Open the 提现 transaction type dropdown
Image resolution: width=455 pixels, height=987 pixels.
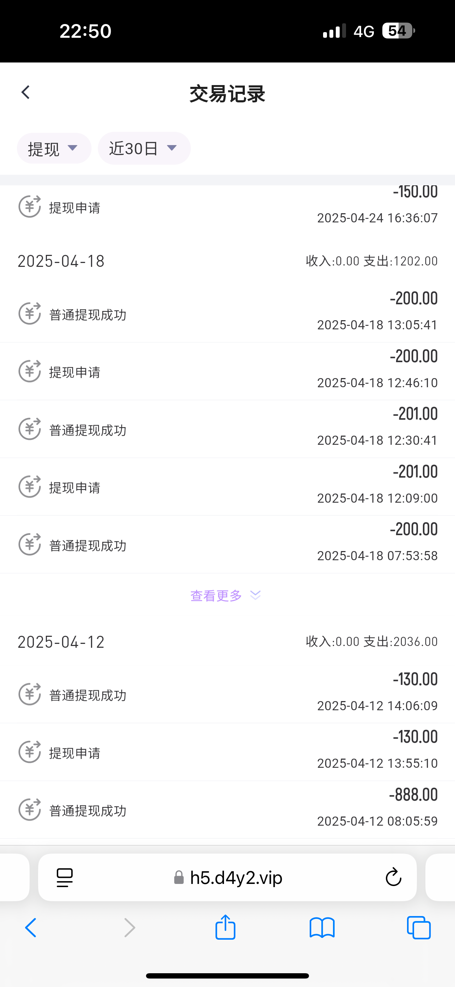(54, 148)
